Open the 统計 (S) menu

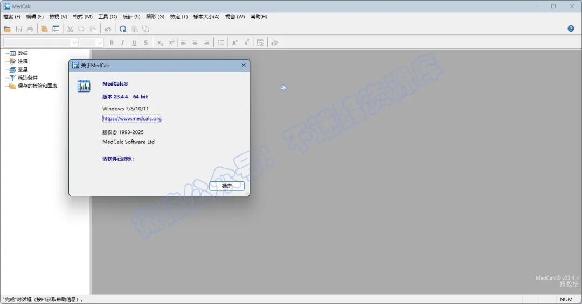(x=132, y=17)
